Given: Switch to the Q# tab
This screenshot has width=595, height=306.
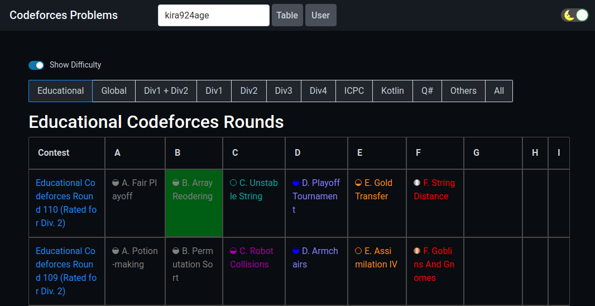Looking at the screenshot, I should coord(428,91).
